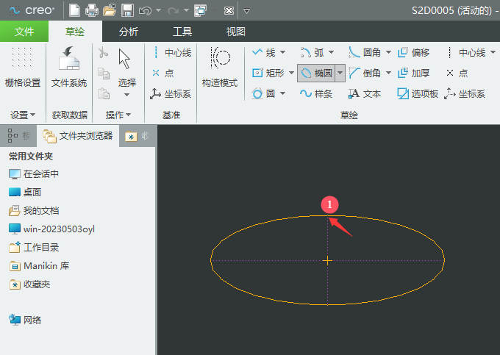Open the Palette (选项板) tool

point(418,94)
